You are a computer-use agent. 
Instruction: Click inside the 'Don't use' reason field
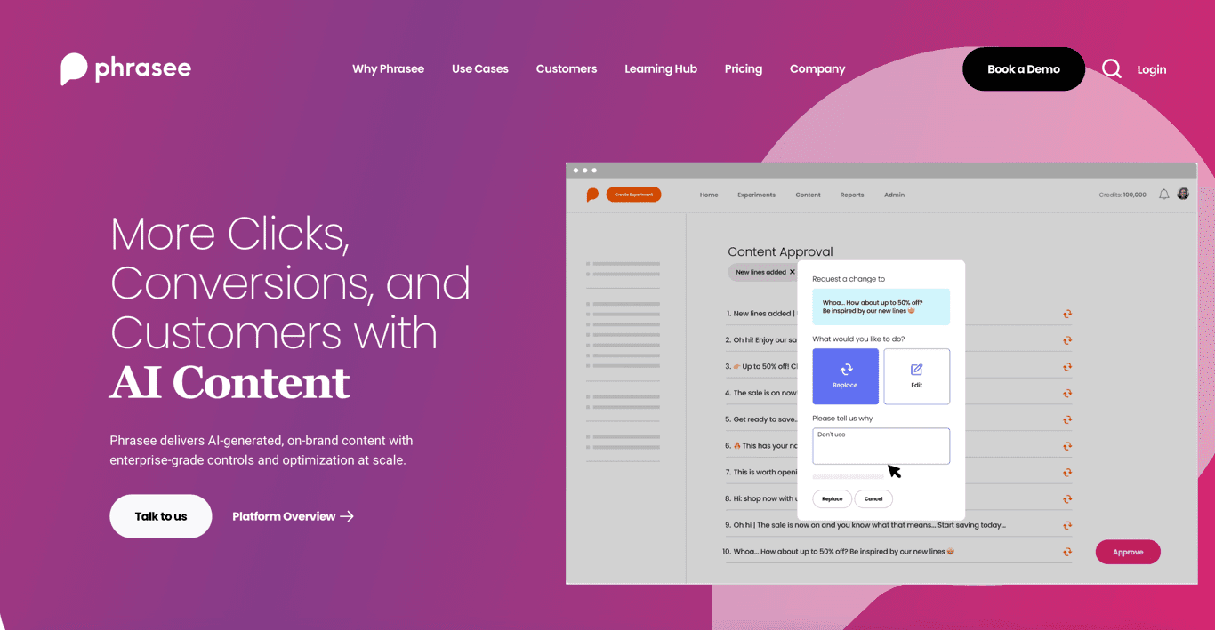[881, 445]
